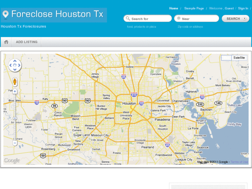Zoom out with the minus button

point(15,143)
